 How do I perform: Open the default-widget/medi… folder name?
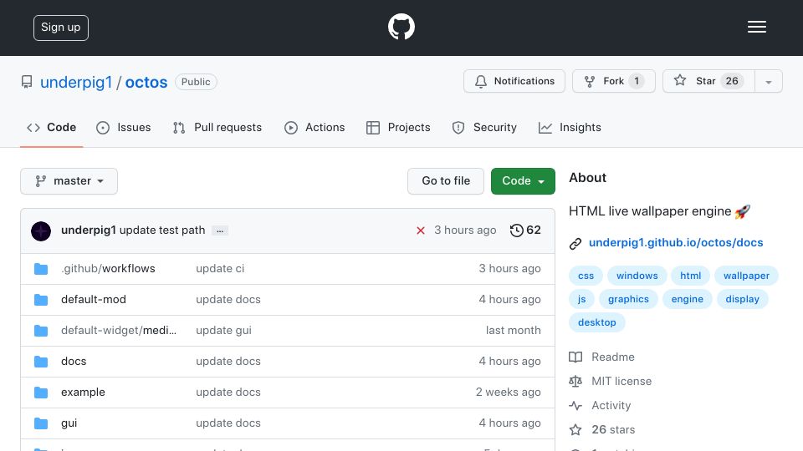(119, 331)
